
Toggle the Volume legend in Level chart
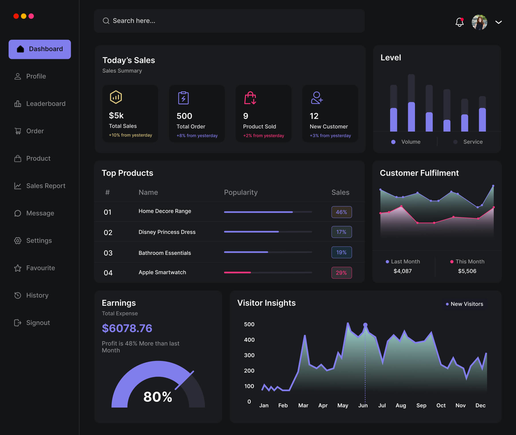click(x=406, y=142)
